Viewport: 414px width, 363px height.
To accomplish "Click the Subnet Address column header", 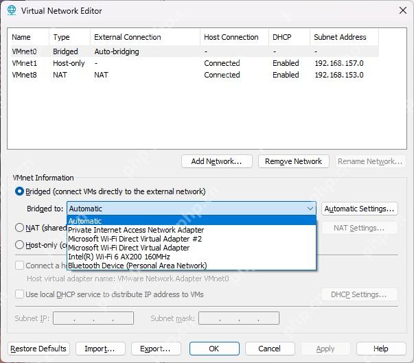I will click(x=344, y=37).
